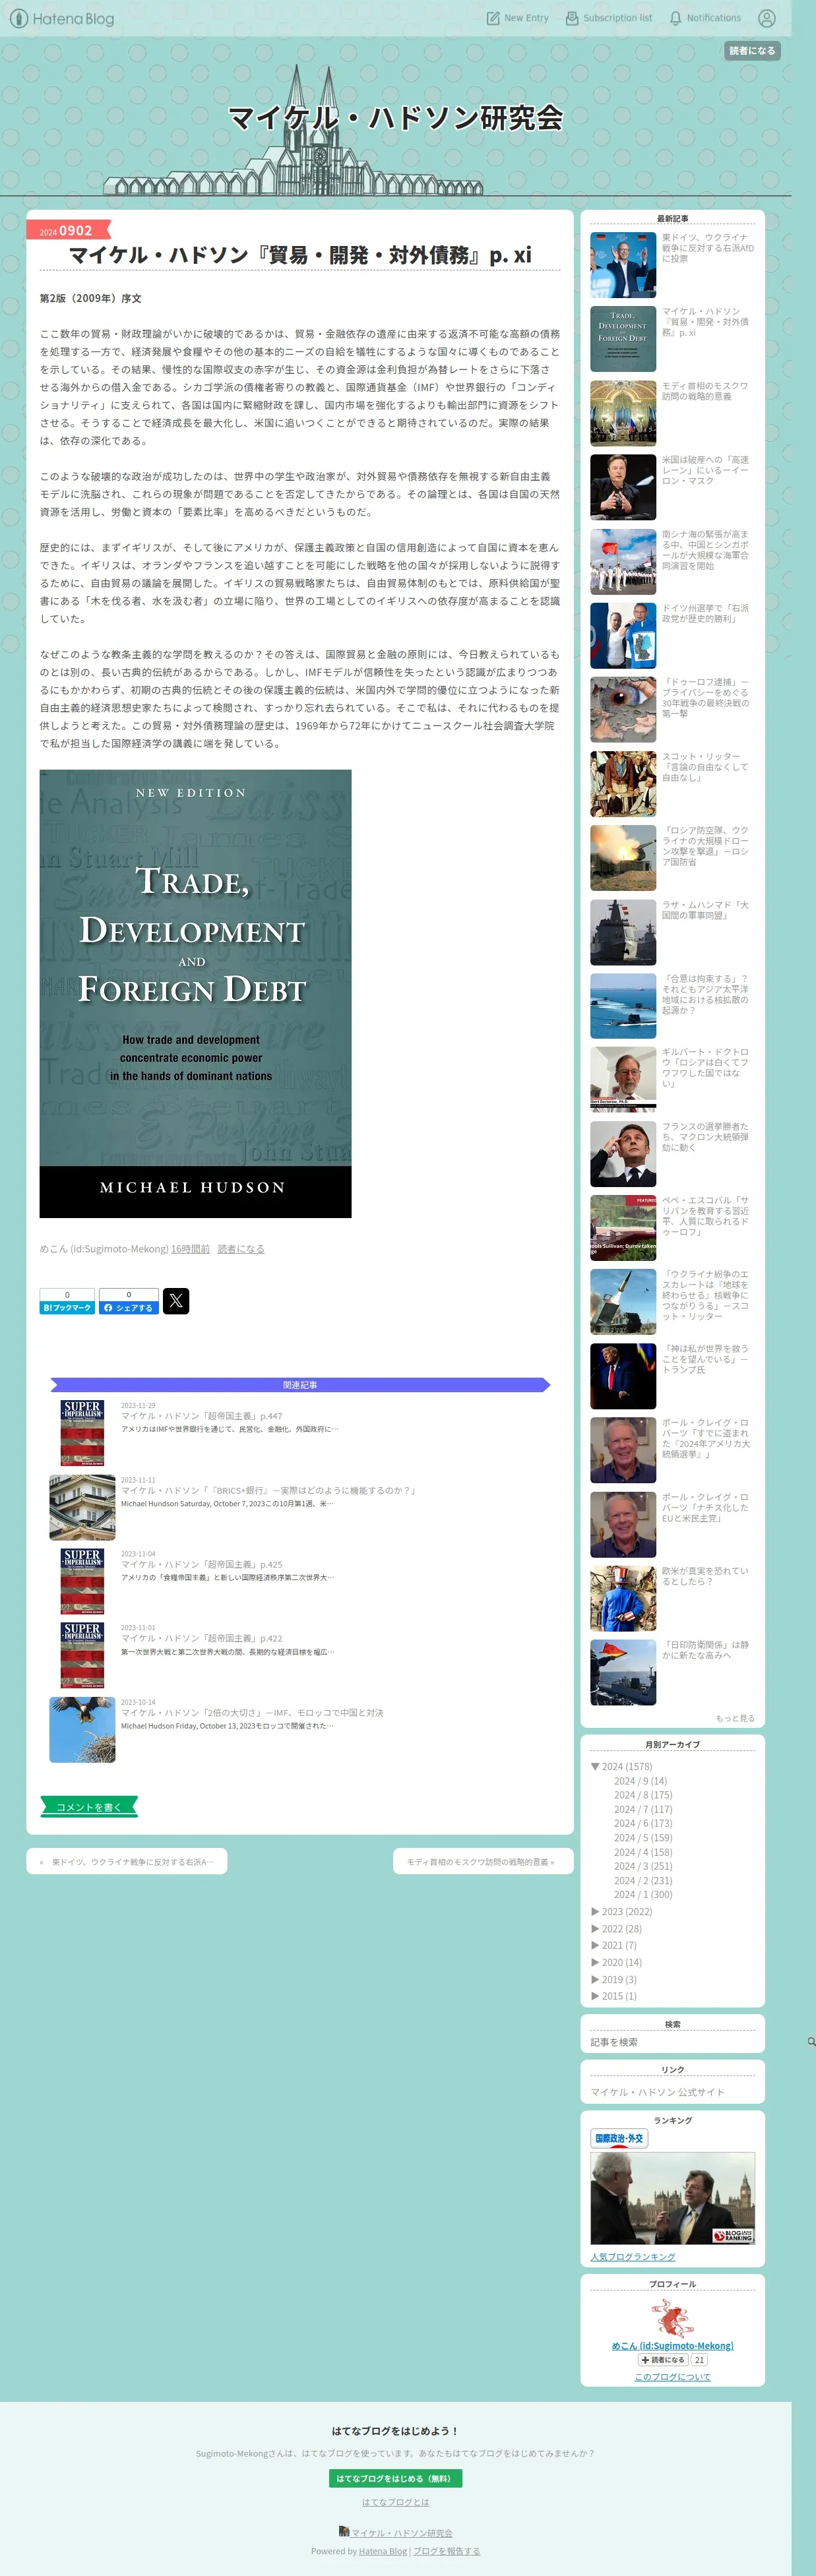Open related article 超帝国主義 p.447
The width and height of the screenshot is (816, 2576).
point(202,1416)
